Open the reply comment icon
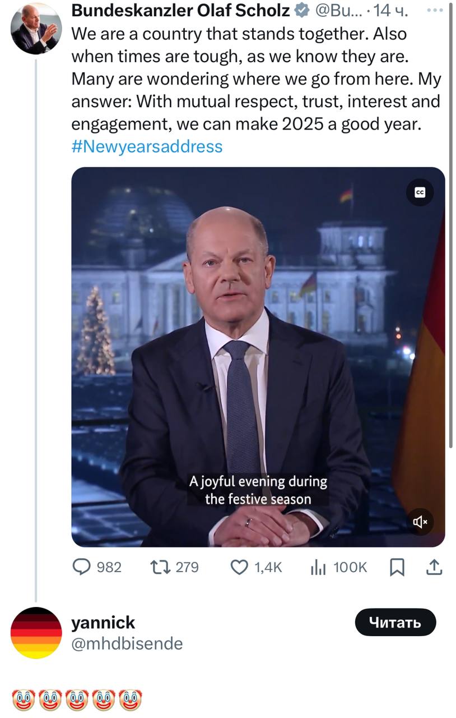Screen dimensions: 456x718 point(82,568)
